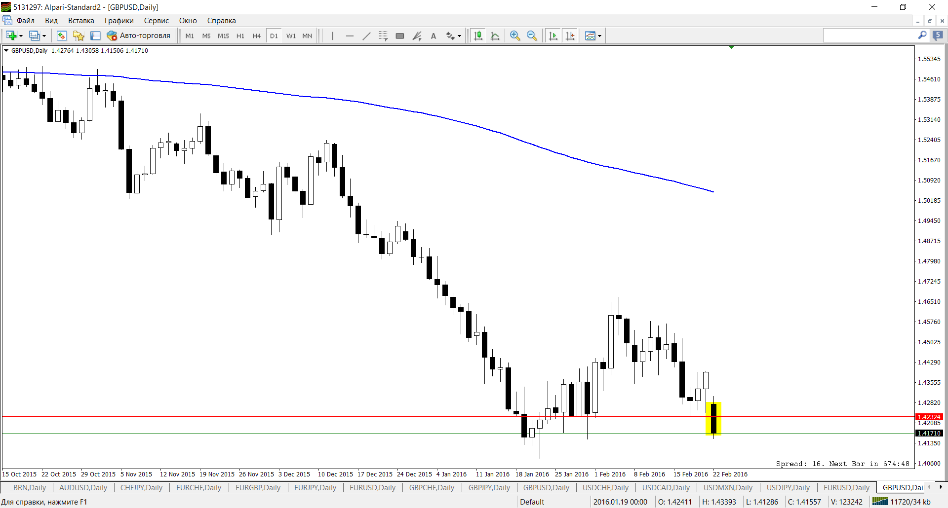948x508 pixels.
Task: Select the horizontal line drawing tool
Action: (350, 36)
